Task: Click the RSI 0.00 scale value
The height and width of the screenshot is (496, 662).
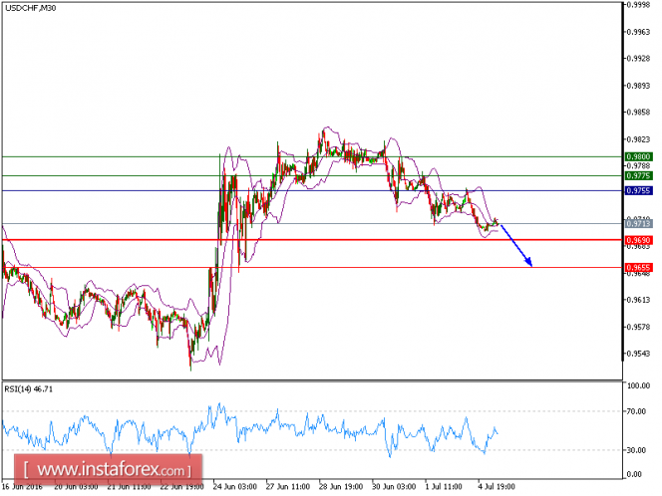Action: point(634,474)
